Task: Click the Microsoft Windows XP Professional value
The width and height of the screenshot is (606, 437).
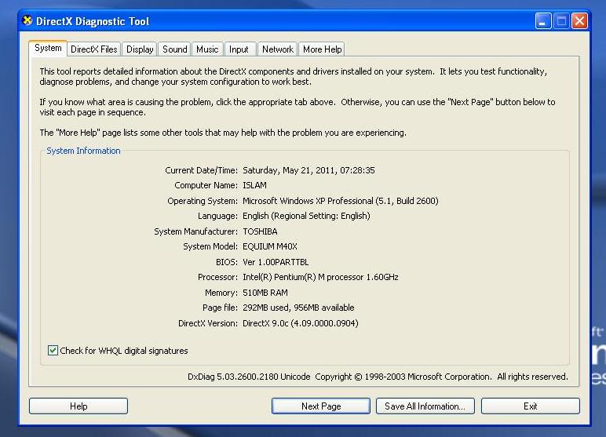Action: click(x=341, y=201)
